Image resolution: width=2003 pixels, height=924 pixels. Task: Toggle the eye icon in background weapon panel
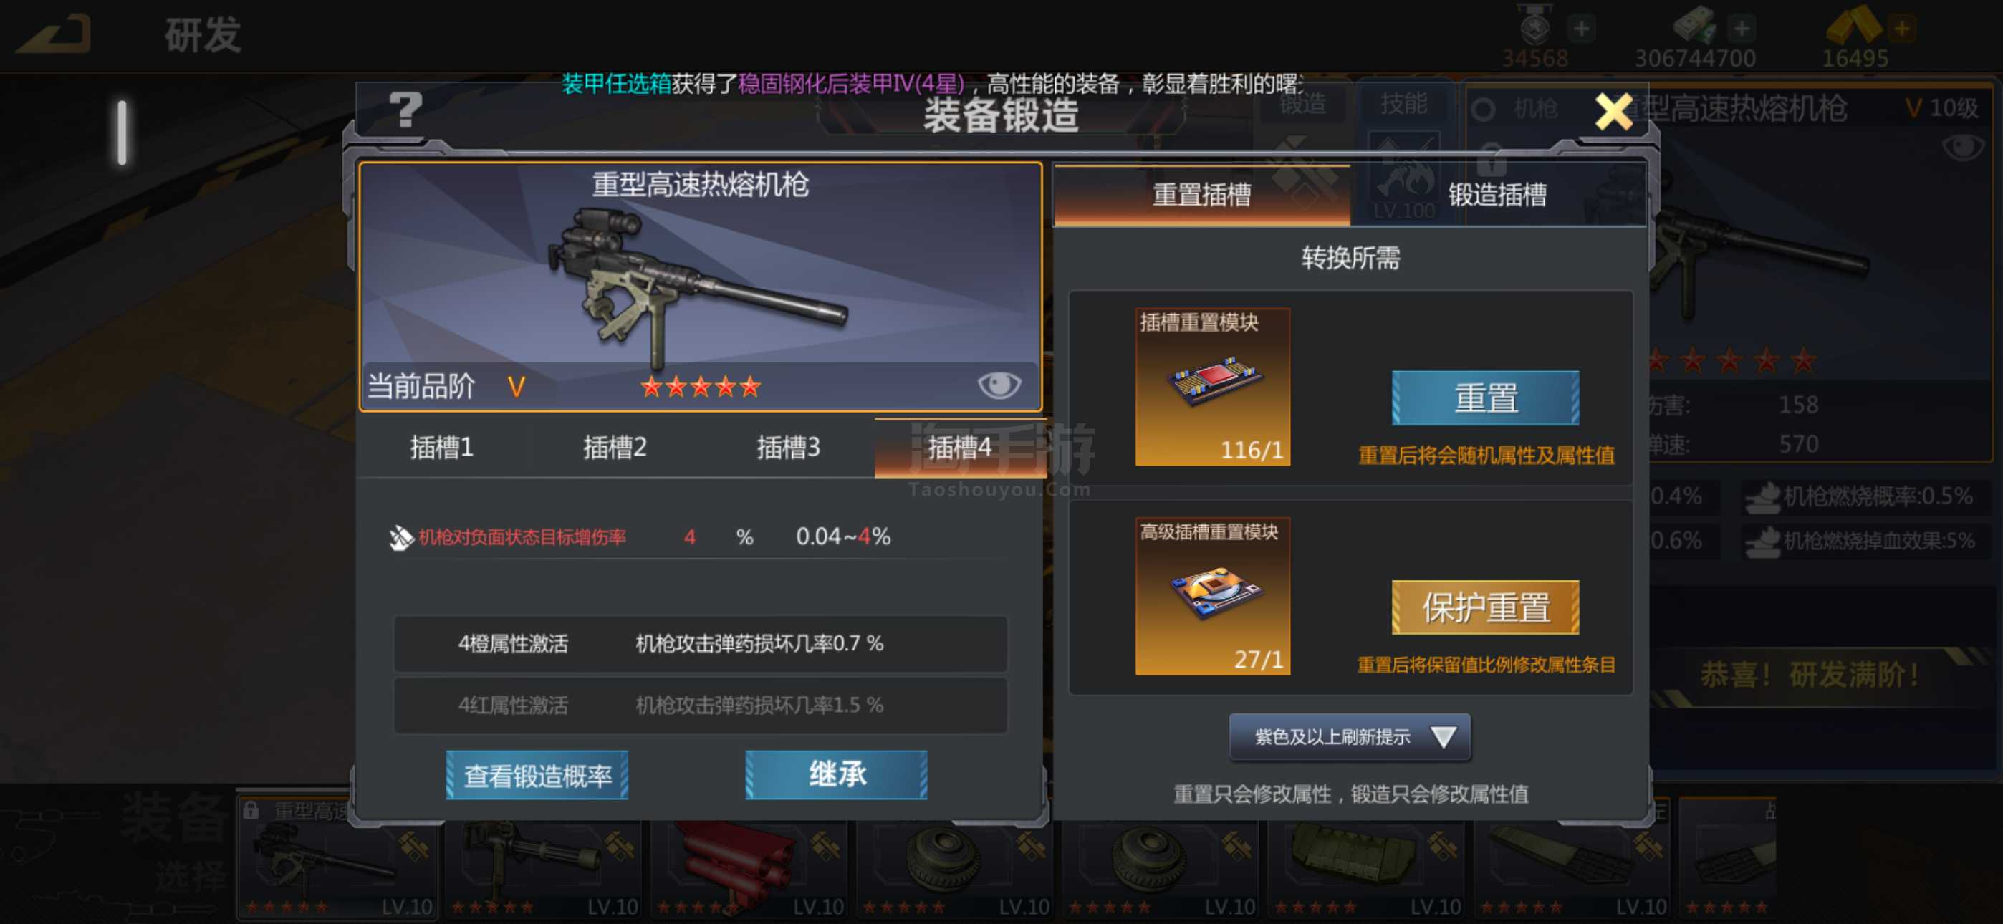[1963, 147]
